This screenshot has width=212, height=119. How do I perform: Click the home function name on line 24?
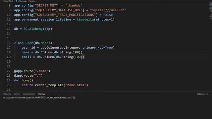[x=26, y=80]
